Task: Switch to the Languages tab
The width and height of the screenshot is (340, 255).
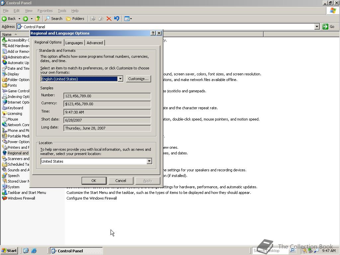Action: coord(74,43)
